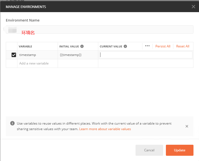Viewport: 199px width, 161px height.
Task: Uncheck the timestamp variable checkbox
Action: [14, 55]
